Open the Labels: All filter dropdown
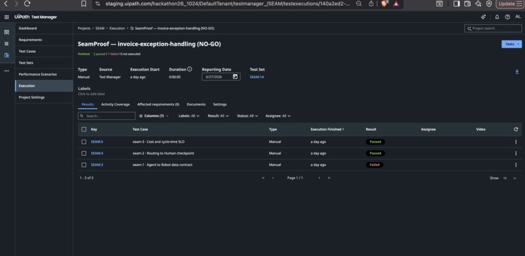 point(189,116)
